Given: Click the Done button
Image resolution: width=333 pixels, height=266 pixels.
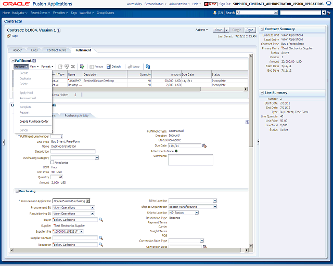Looking at the screenshot, I should 250,30.
